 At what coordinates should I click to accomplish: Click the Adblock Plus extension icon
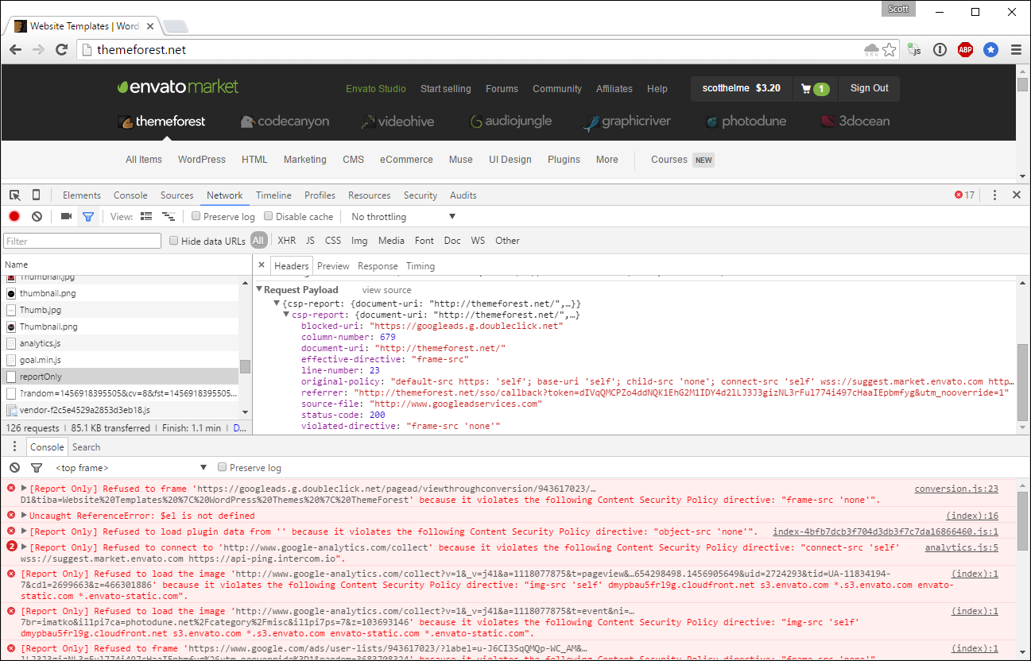pos(965,49)
